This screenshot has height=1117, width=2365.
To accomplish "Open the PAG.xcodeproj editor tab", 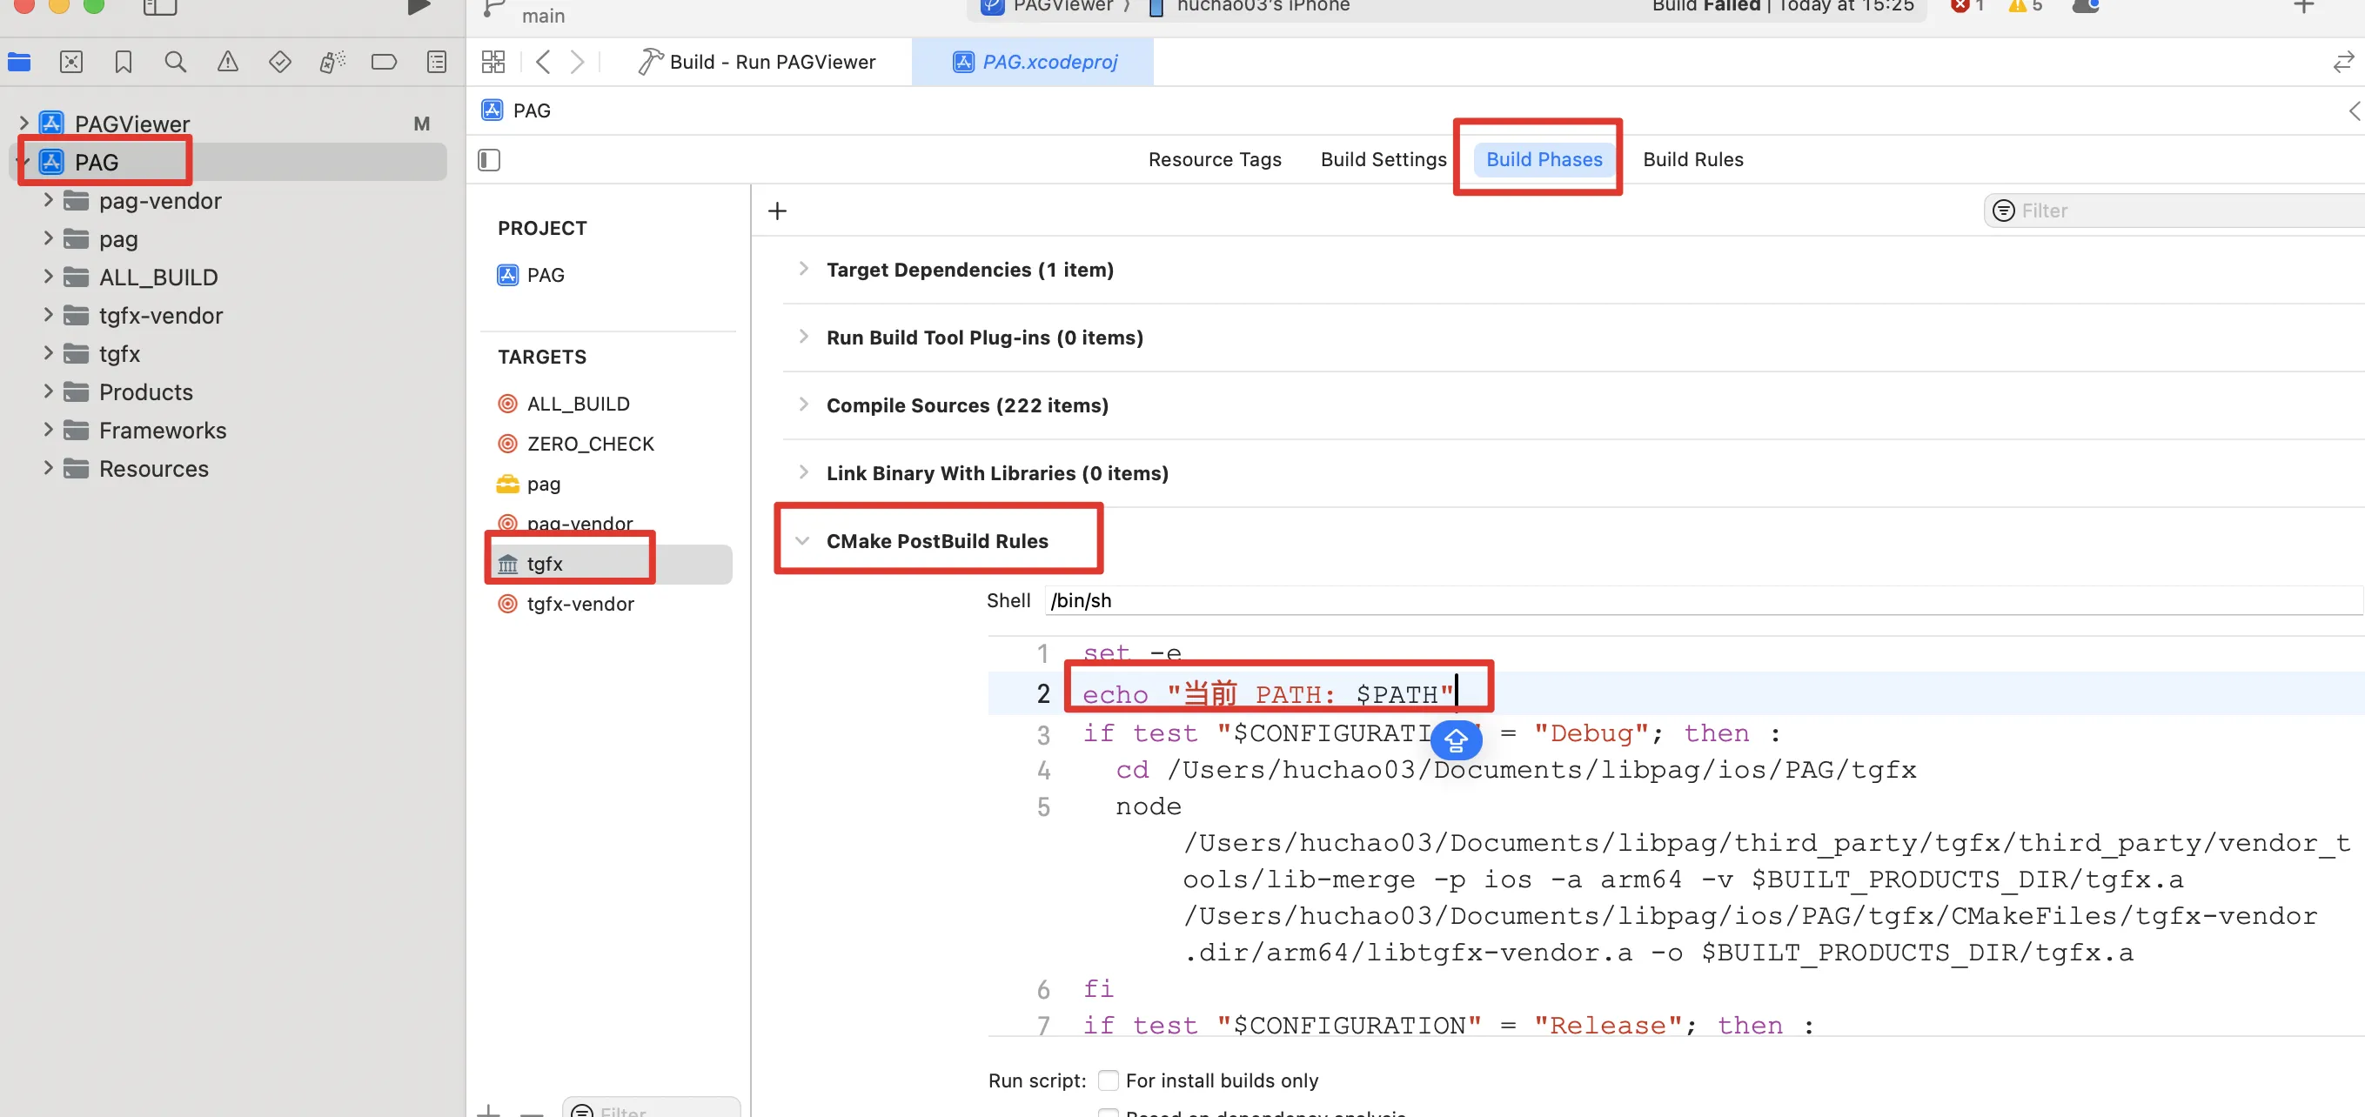I will 1034,63.
